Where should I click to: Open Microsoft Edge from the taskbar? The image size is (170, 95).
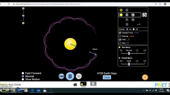coord(32,90)
